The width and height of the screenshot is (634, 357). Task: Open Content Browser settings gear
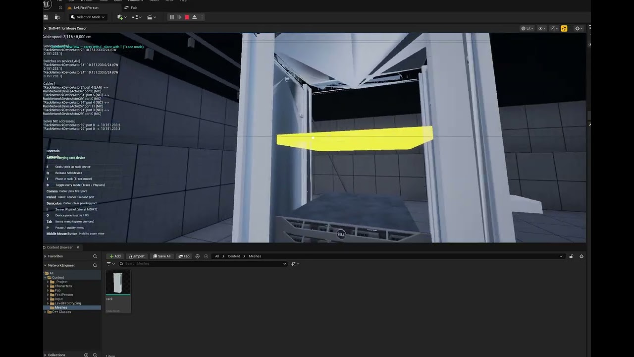coord(581,256)
